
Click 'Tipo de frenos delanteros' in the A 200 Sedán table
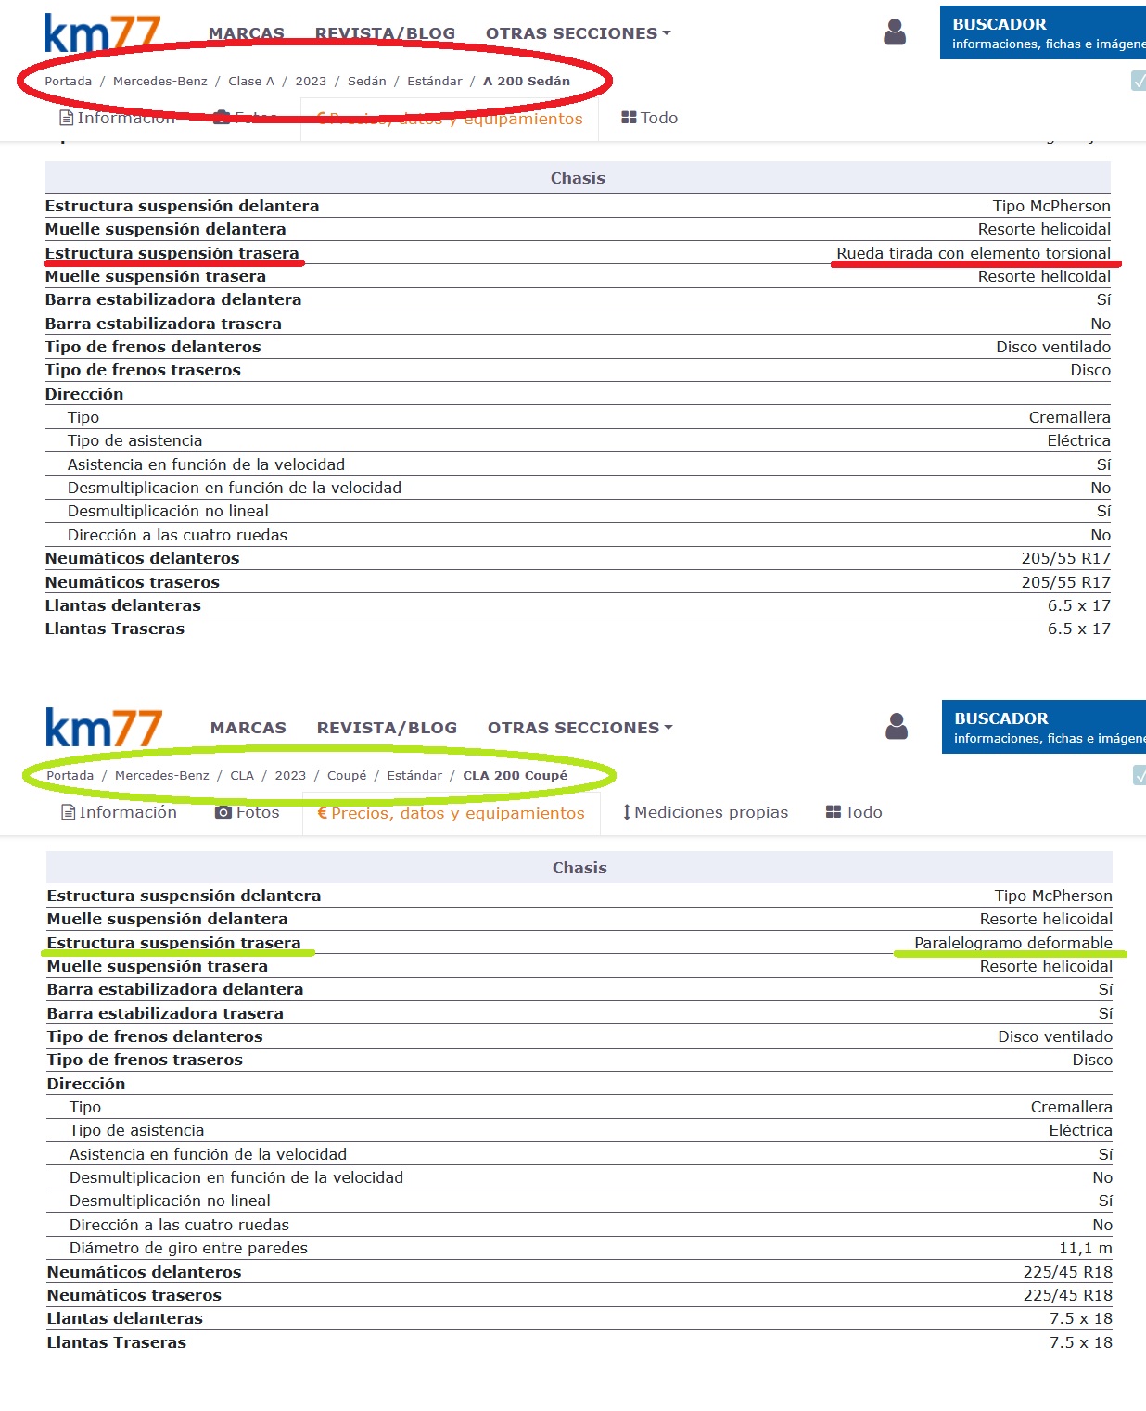153,347
